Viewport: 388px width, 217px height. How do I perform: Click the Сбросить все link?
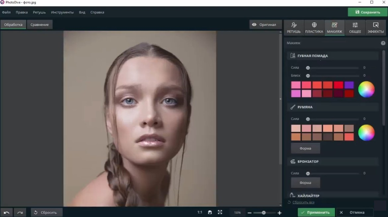click(303, 202)
